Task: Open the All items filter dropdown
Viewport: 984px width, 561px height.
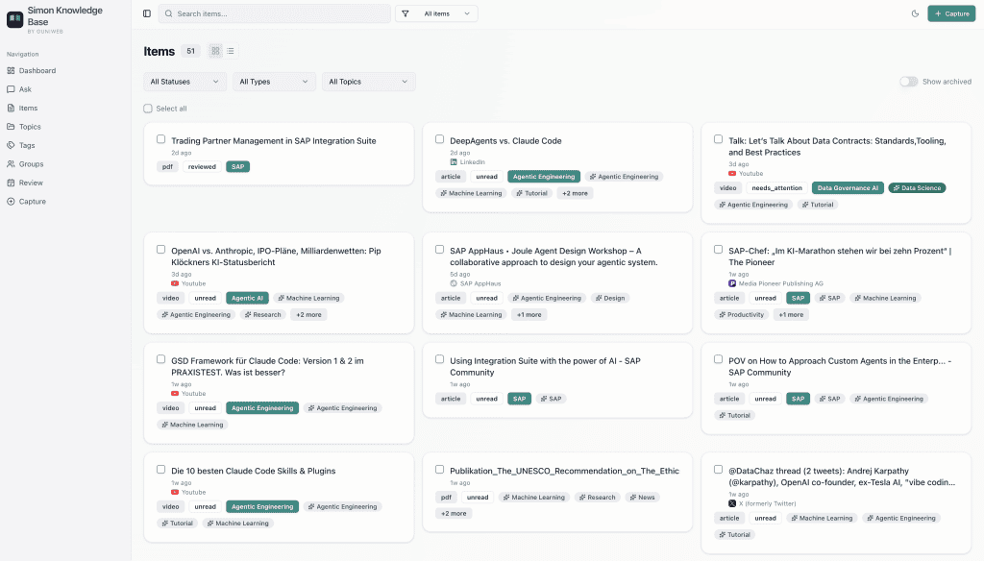Action: (x=437, y=13)
